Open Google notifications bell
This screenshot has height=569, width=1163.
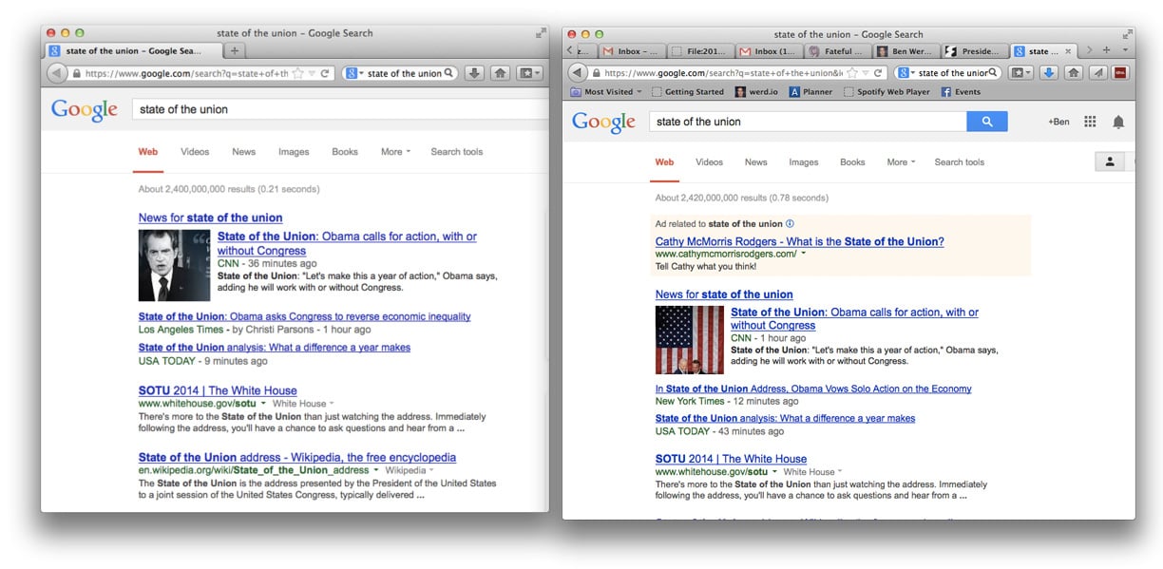tap(1118, 122)
